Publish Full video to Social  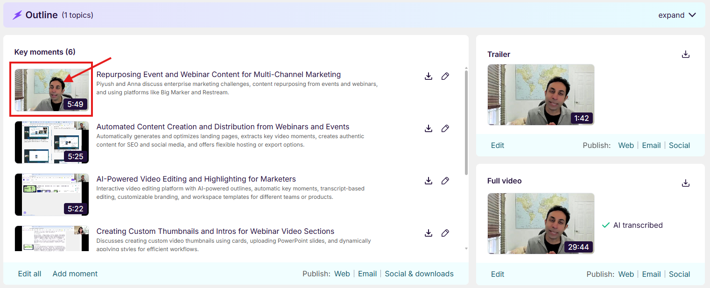pos(679,274)
